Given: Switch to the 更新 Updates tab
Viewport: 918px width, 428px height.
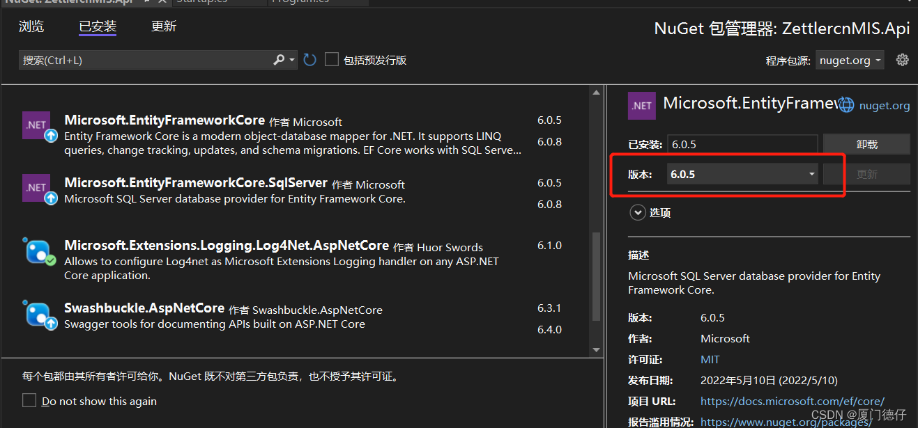Looking at the screenshot, I should [x=164, y=26].
